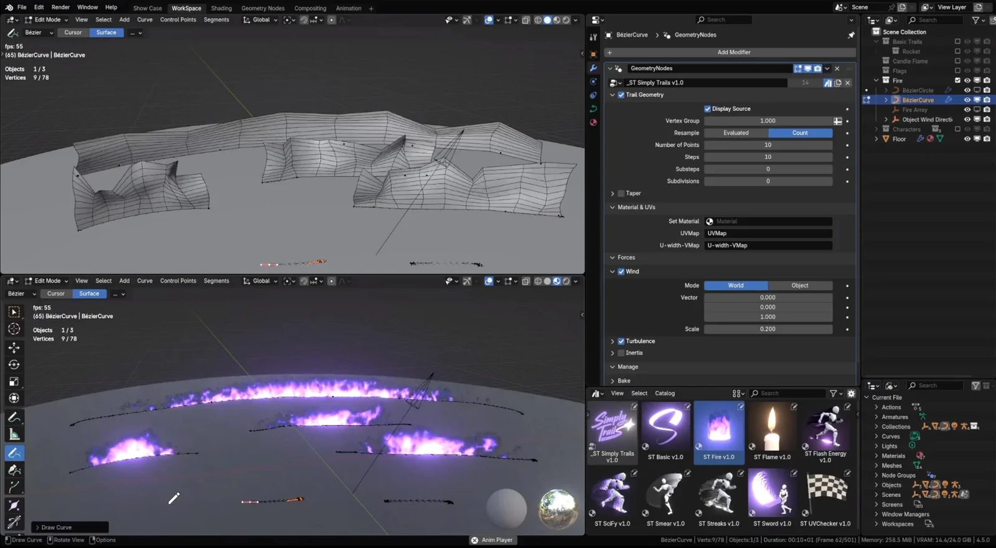Pin the properties editor context
Viewport: 996px width, 548px height.
coord(851,35)
